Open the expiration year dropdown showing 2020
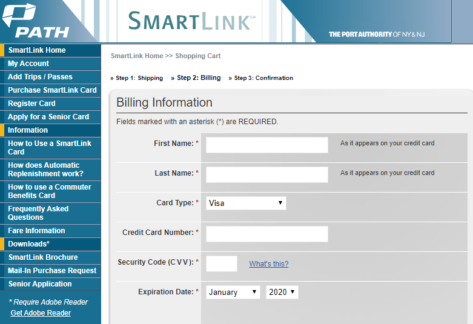 coord(282,292)
